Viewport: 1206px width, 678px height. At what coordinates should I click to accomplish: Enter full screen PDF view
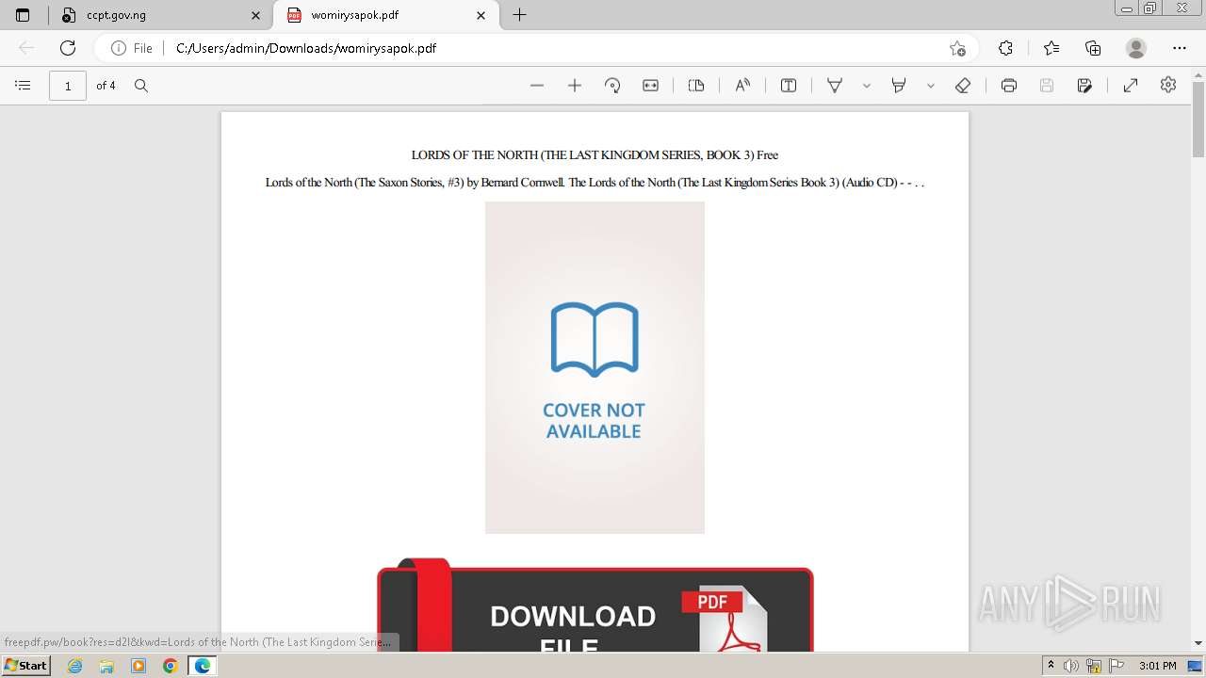pos(1131,86)
